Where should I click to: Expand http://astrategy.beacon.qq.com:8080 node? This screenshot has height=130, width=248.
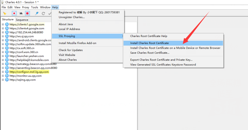3,64
